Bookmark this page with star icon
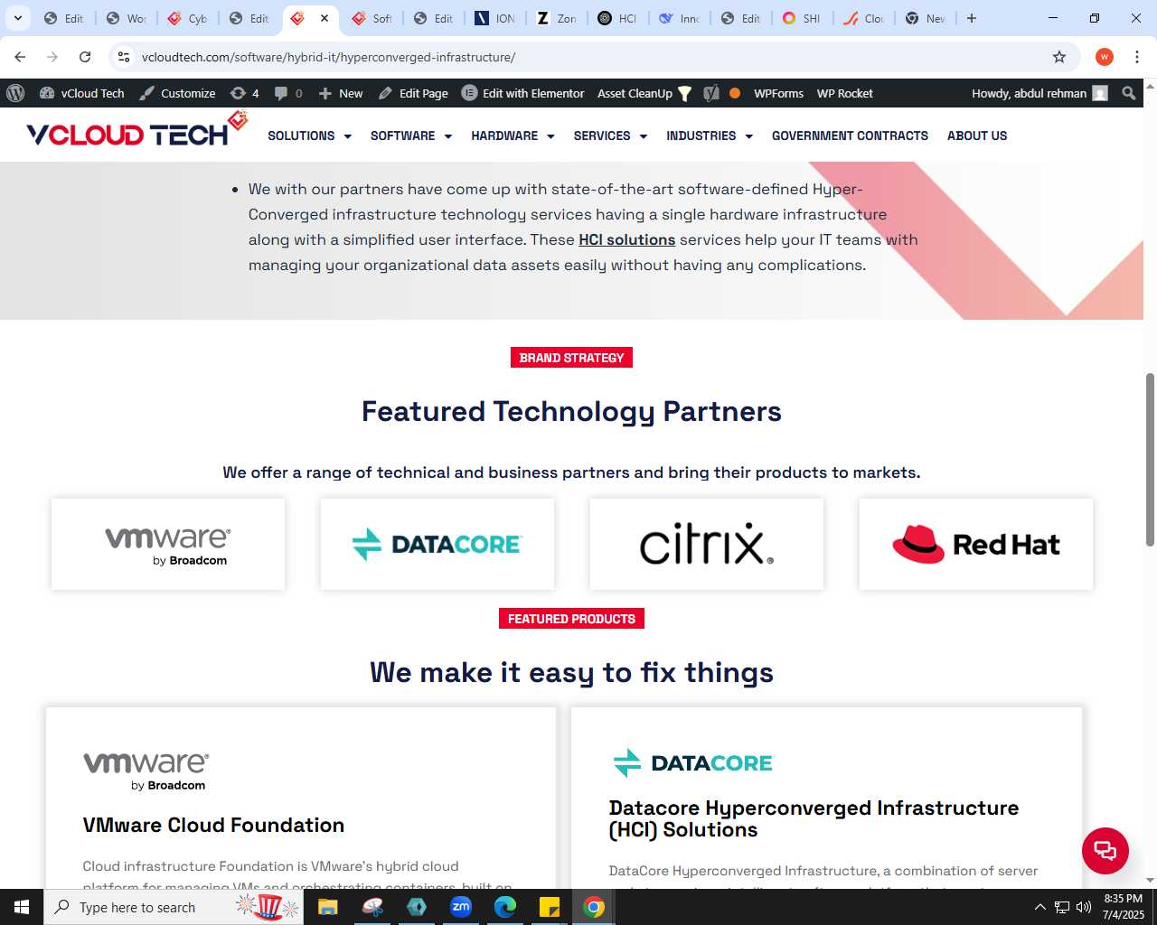Screen dimensions: 1157x925 (x=1059, y=57)
